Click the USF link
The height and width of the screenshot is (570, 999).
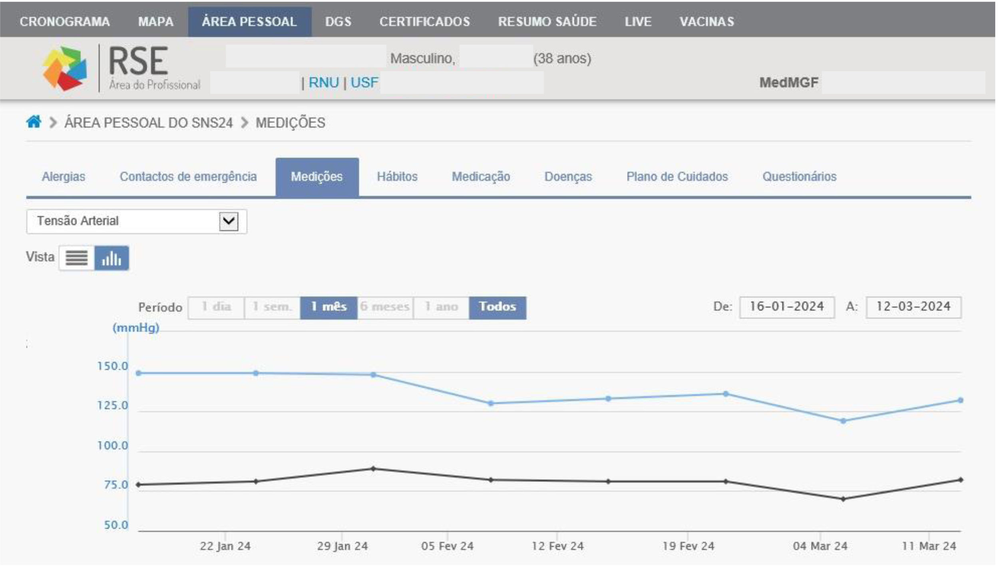(364, 83)
